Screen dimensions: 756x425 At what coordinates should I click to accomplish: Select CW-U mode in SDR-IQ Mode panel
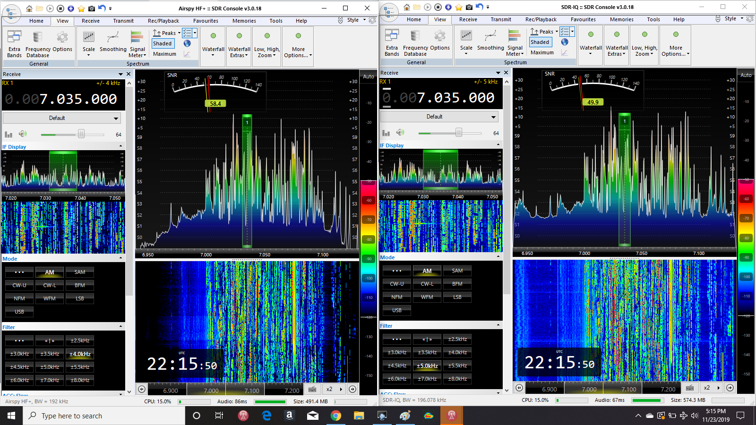click(397, 284)
